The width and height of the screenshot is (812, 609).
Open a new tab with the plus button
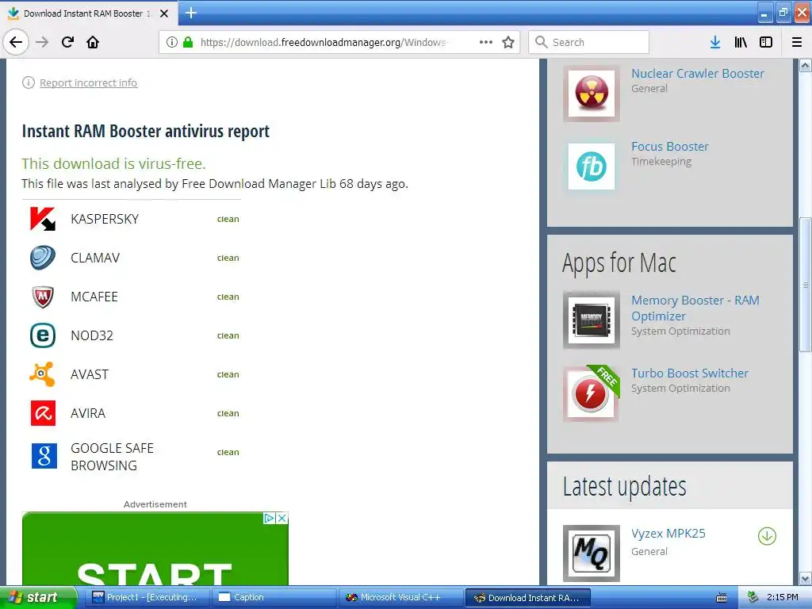191,13
